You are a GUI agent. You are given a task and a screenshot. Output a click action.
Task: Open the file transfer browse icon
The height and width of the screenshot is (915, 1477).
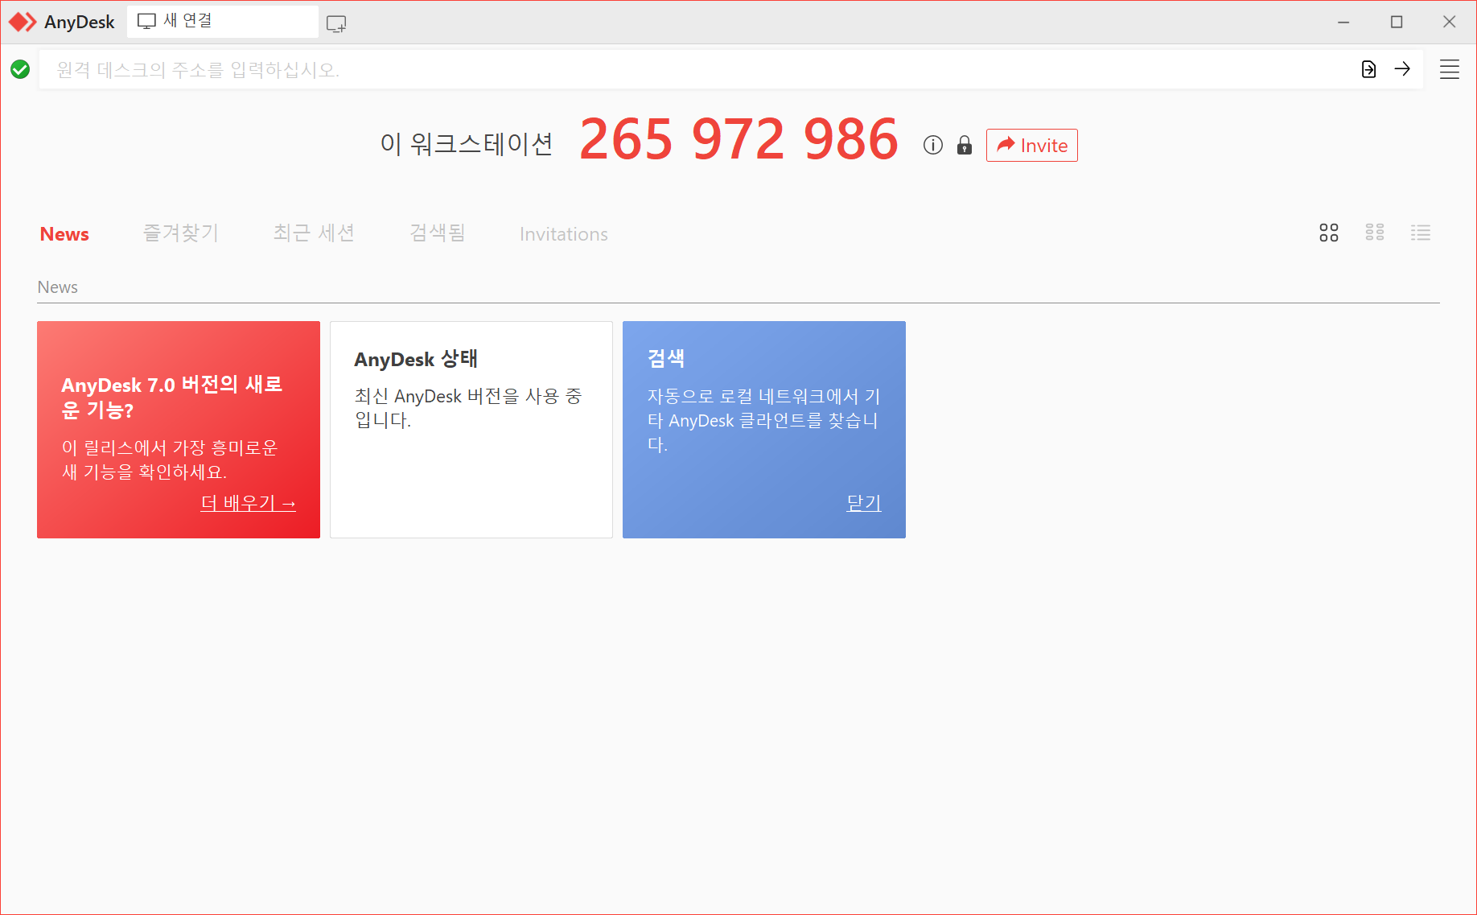tap(1368, 69)
